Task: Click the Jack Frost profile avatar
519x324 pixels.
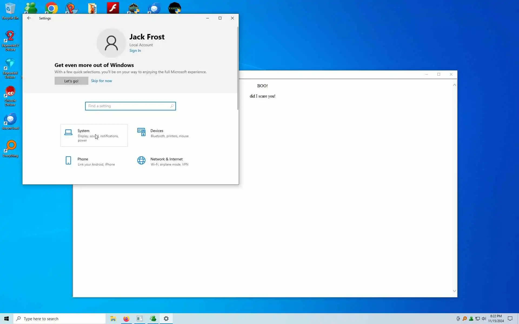Action: pos(111,43)
